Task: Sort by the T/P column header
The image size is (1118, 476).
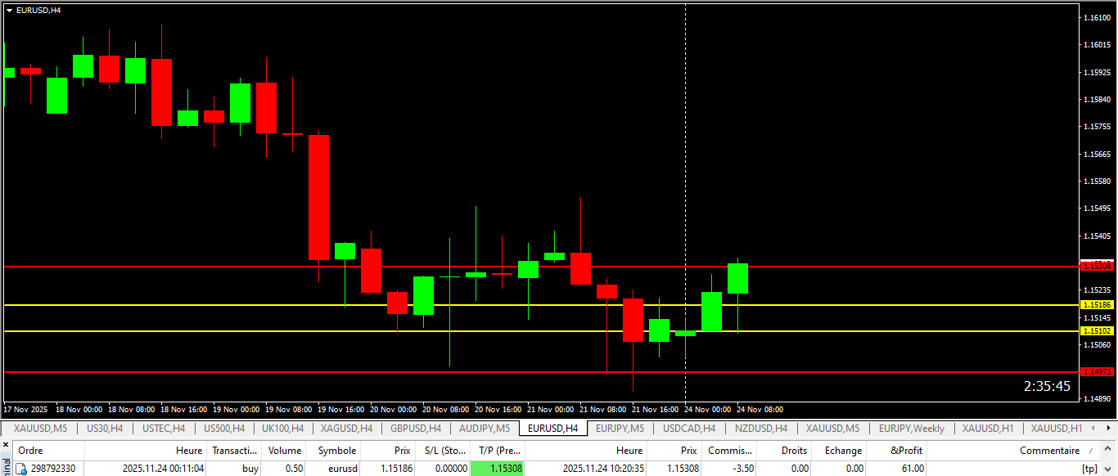Action: 498,451
